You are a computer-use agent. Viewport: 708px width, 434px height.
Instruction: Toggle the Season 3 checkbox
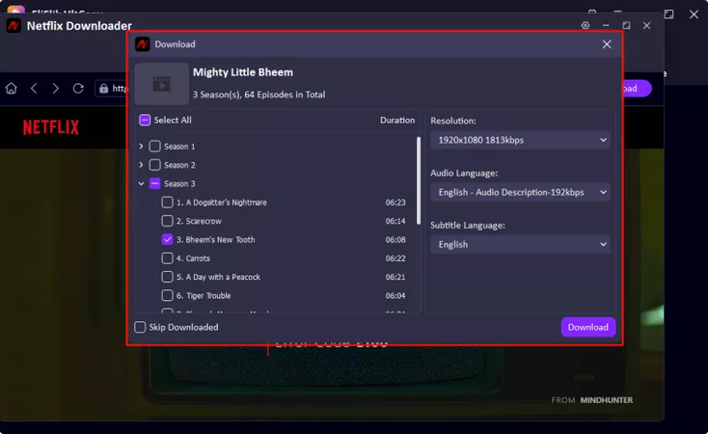pyautogui.click(x=155, y=184)
